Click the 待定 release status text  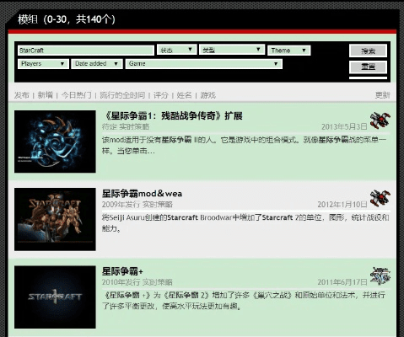[x=110, y=127]
